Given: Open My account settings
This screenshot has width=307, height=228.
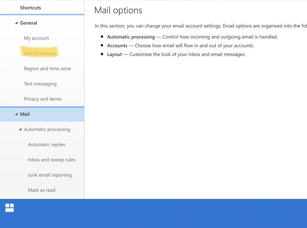Looking at the screenshot, I should pyautogui.click(x=36, y=38).
